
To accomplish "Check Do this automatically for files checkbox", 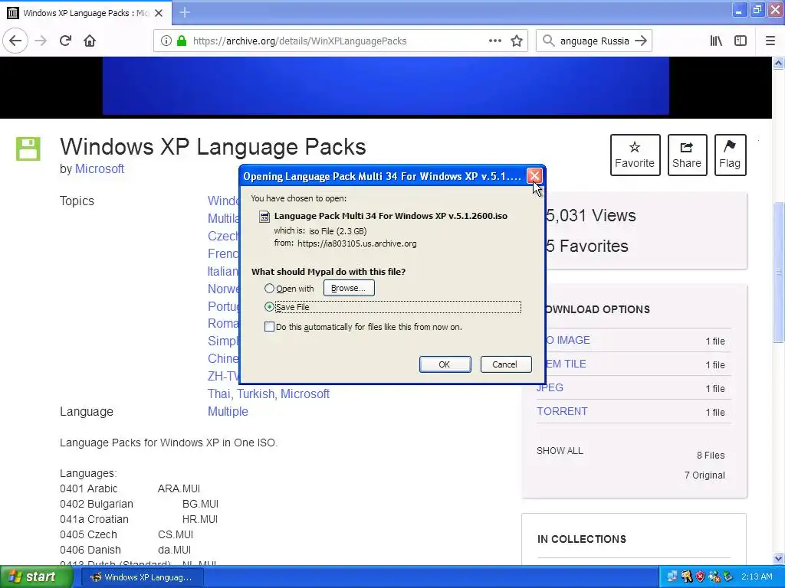I will click(269, 326).
